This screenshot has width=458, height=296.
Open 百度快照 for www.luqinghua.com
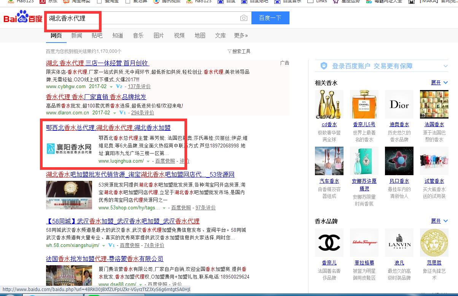(x=165, y=161)
